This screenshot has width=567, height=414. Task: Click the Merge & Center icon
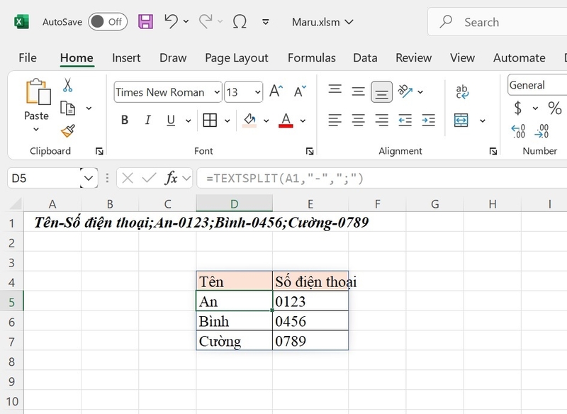pyautogui.click(x=461, y=121)
